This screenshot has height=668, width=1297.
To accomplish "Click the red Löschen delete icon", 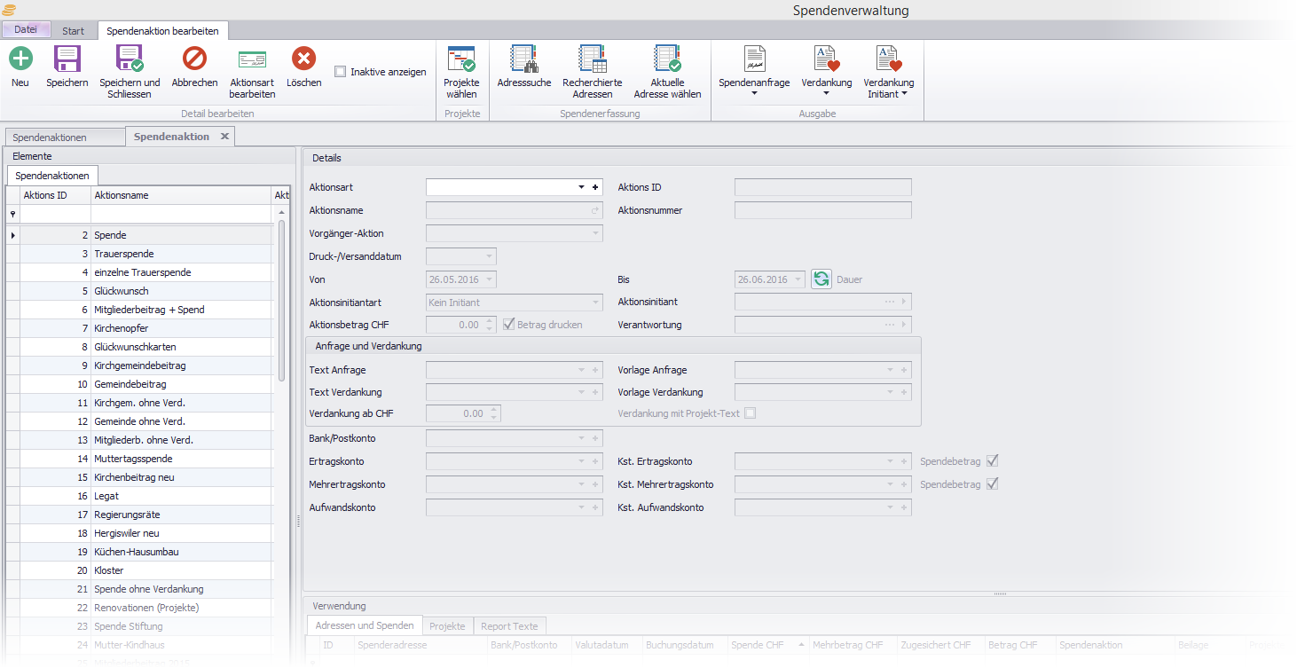I will click(x=303, y=59).
